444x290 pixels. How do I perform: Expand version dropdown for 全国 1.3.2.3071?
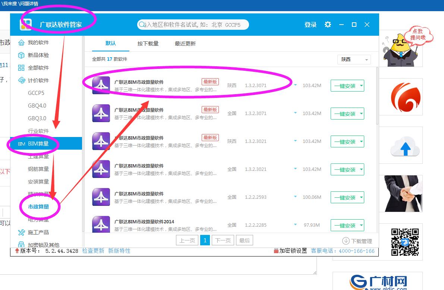click(295, 113)
